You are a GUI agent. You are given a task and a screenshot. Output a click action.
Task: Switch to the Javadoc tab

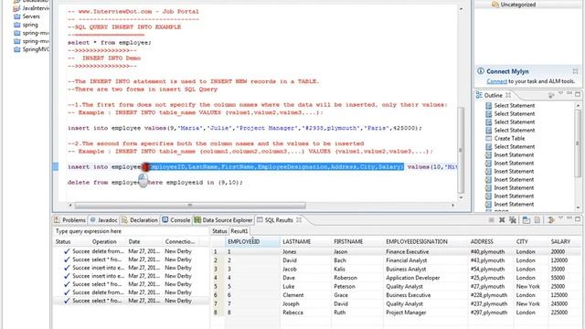coord(103,220)
